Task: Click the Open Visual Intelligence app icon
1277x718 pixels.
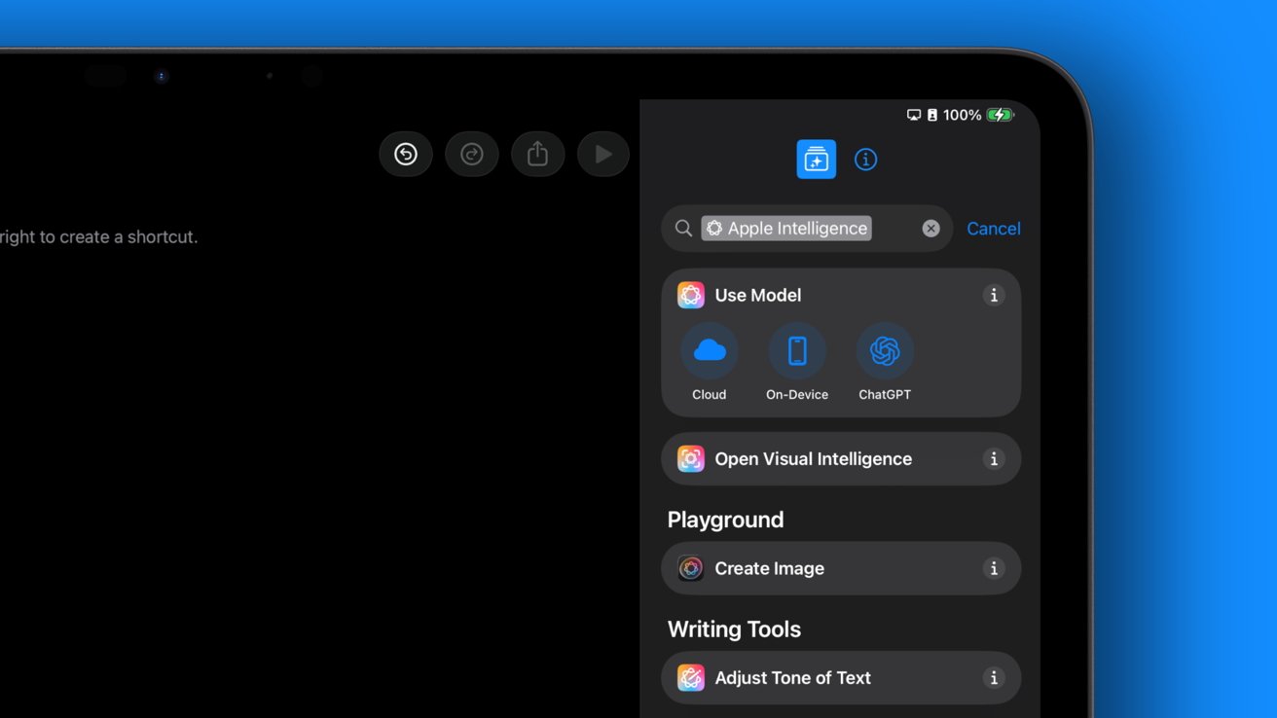Action: click(x=691, y=459)
